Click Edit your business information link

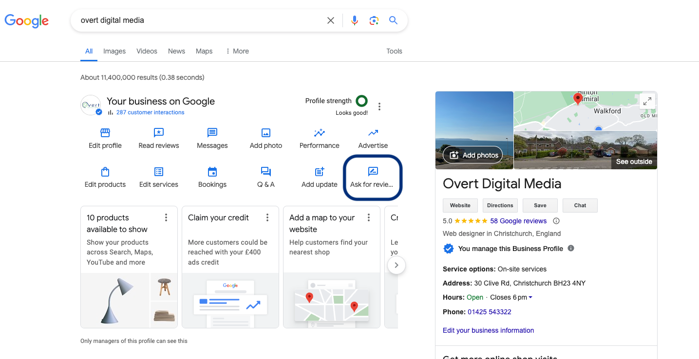[488, 330]
